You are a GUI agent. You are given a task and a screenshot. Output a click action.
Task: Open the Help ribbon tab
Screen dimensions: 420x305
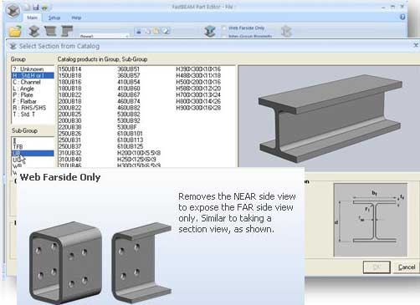(76, 18)
